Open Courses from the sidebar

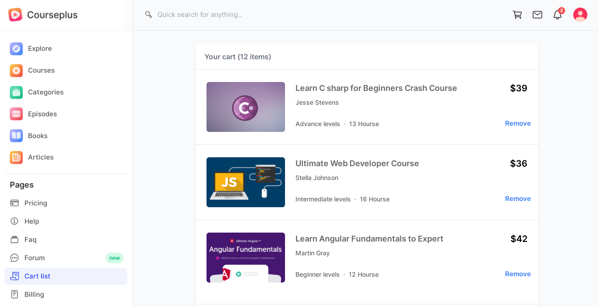(66, 70)
